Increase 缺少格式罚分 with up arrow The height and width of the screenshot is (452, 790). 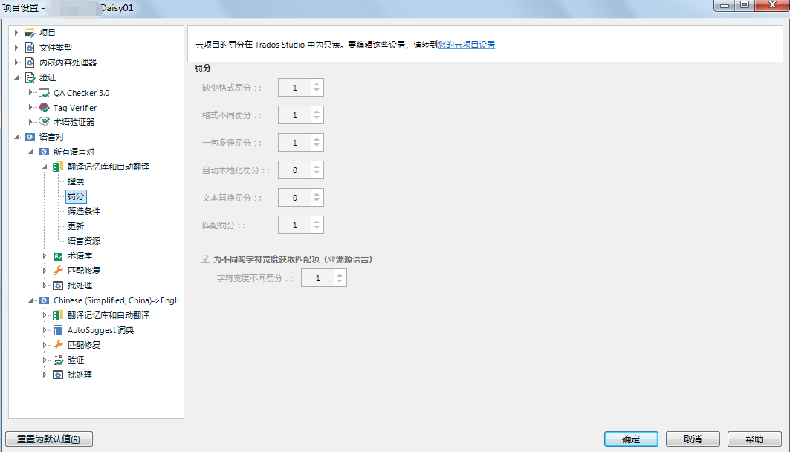click(317, 84)
